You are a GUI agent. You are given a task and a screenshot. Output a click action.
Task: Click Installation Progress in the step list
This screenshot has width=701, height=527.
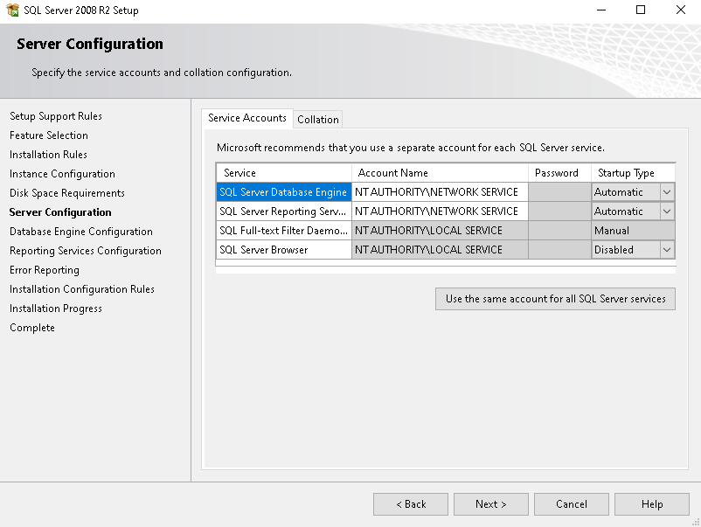click(56, 309)
